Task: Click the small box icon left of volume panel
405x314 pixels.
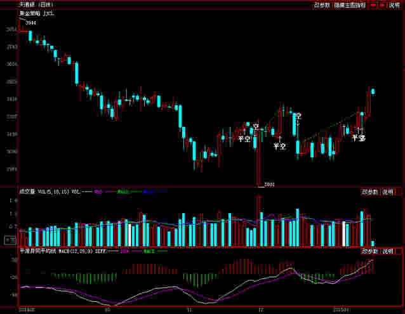Action: 10,240
